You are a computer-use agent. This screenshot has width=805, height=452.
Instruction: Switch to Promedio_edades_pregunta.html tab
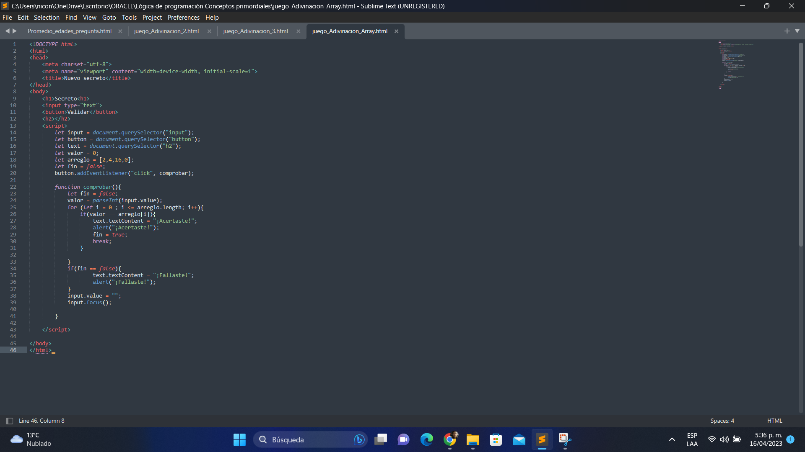[70, 31]
